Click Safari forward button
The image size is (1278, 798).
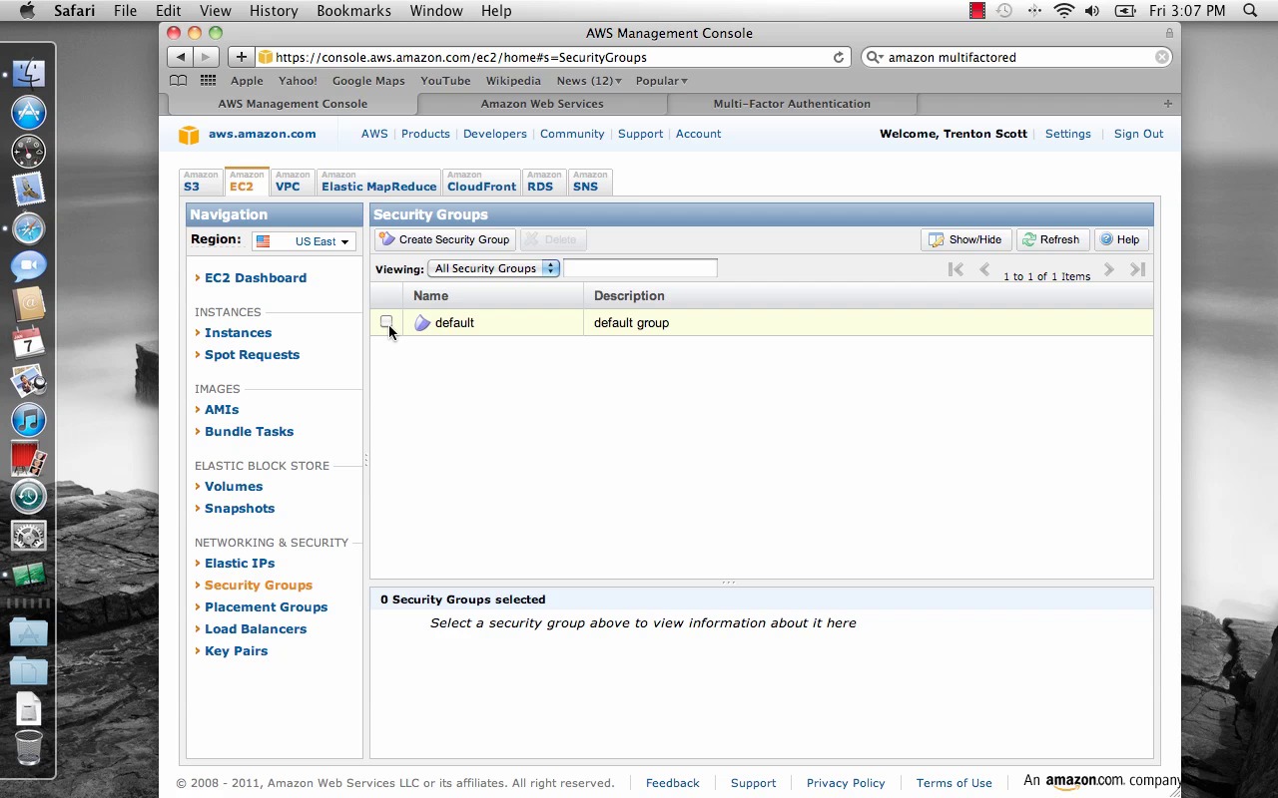coord(206,57)
